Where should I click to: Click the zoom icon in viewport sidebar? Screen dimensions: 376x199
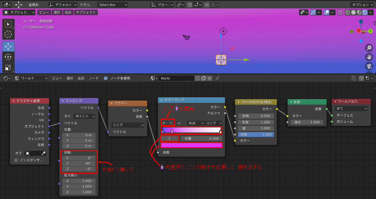[x=369, y=48]
